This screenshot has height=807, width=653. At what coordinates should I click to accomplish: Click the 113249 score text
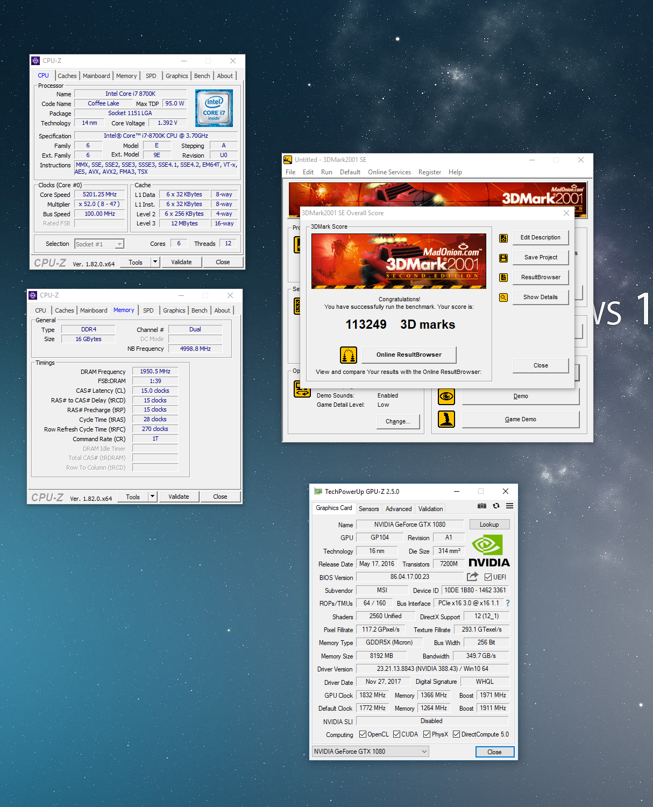(366, 325)
